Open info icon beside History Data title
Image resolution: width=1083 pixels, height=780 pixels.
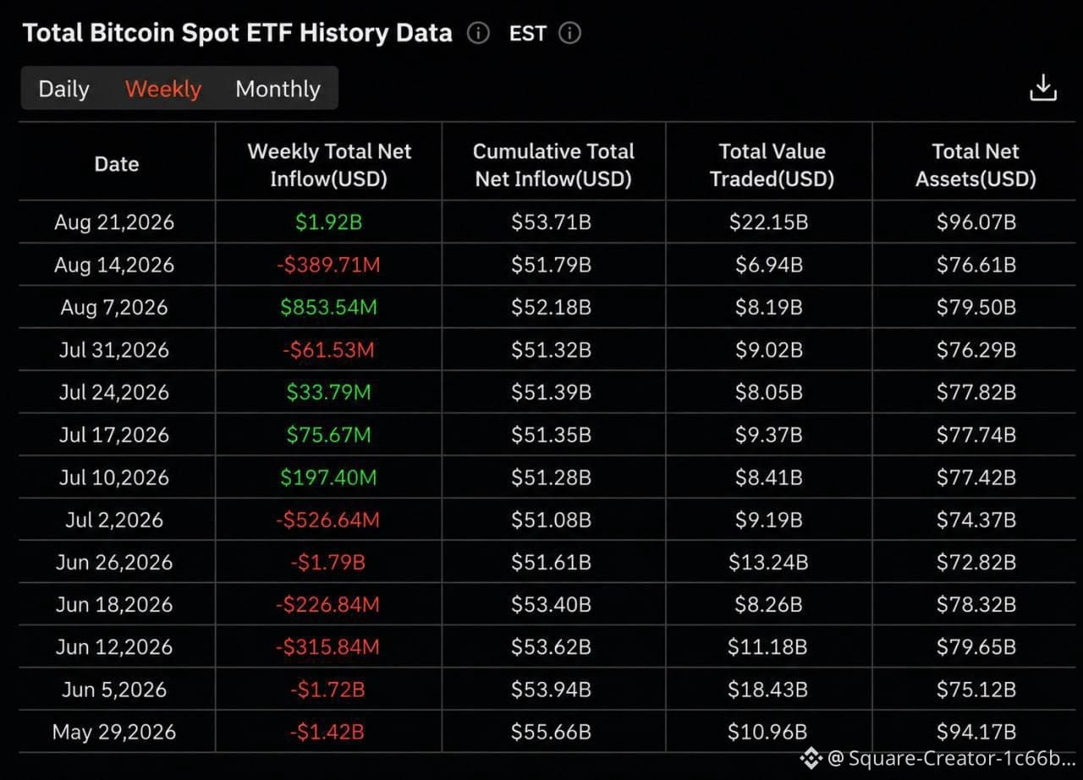click(478, 33)
